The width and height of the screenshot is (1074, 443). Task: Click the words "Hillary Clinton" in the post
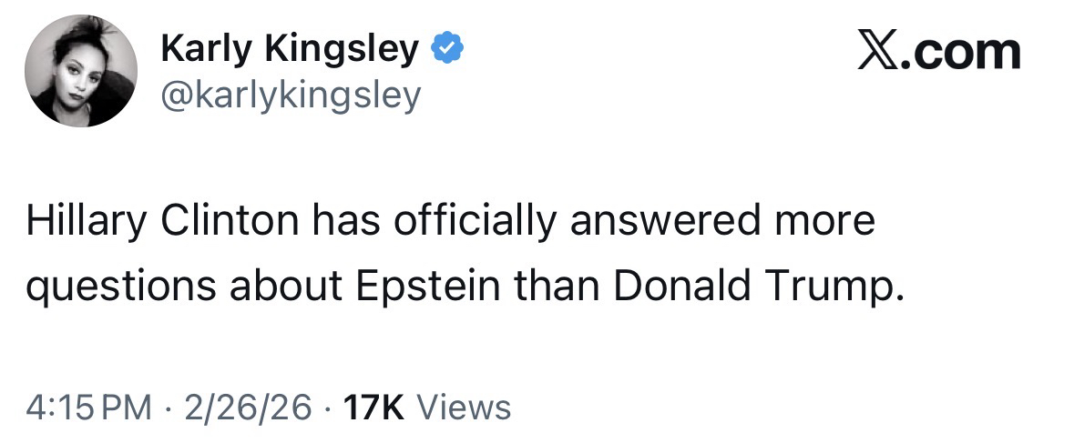168,222
